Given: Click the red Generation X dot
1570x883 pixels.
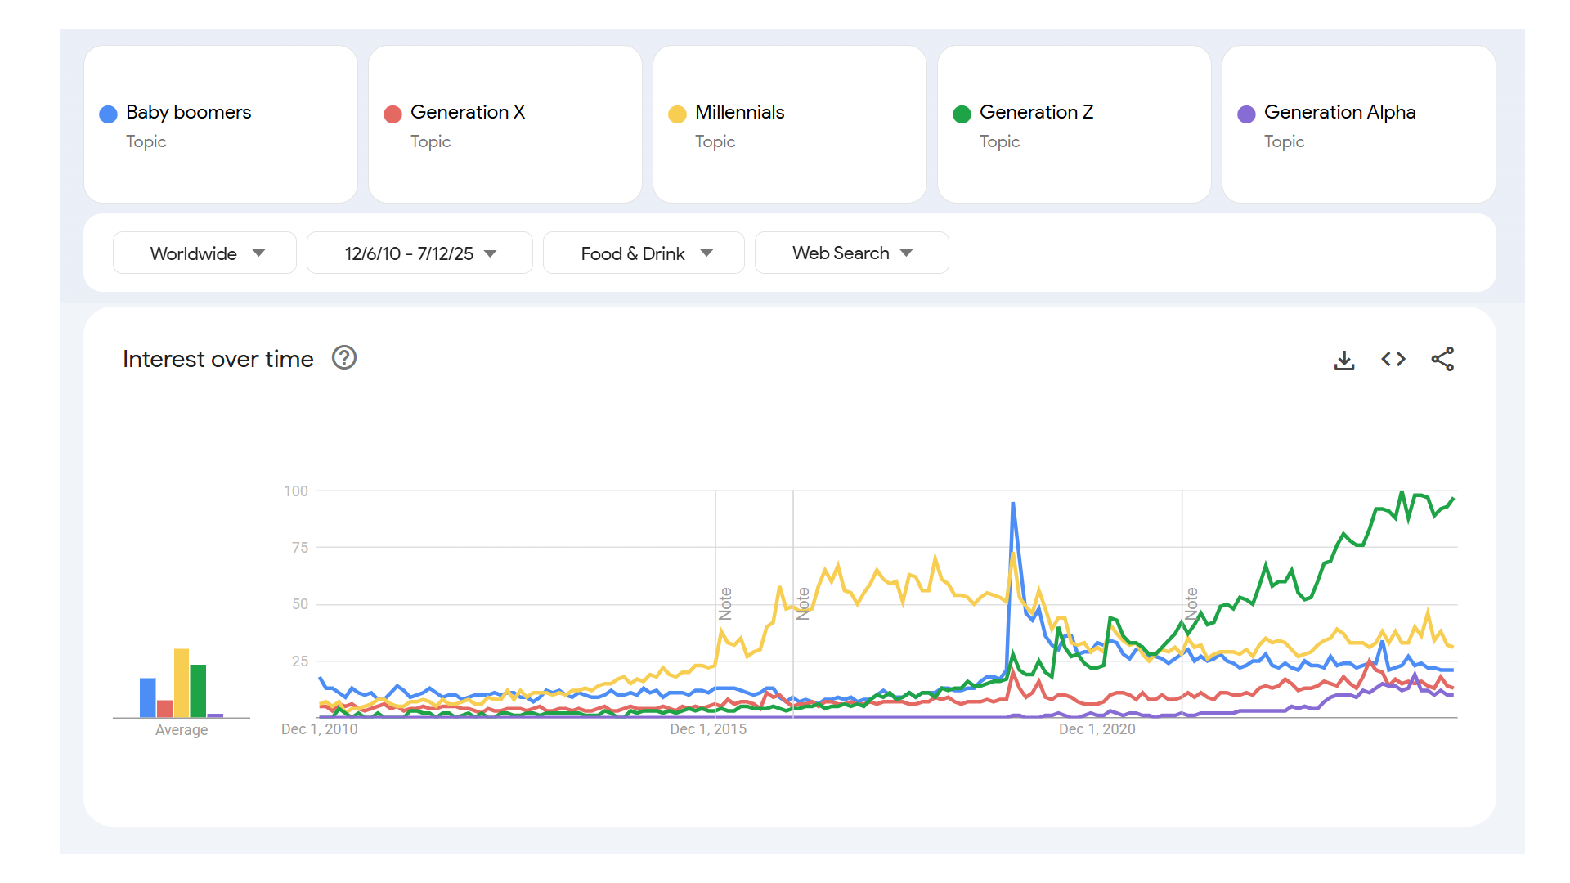Looking at the screenshot, I should pos(392,114).
